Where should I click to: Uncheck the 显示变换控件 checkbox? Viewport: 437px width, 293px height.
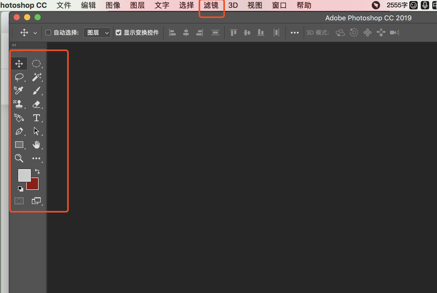pos(119,33)
